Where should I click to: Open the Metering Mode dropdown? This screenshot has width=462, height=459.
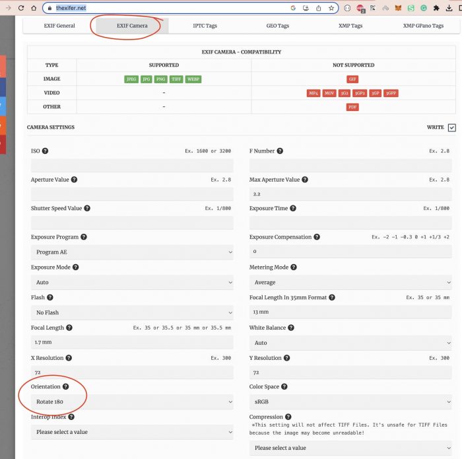click(x=350, y=282)
